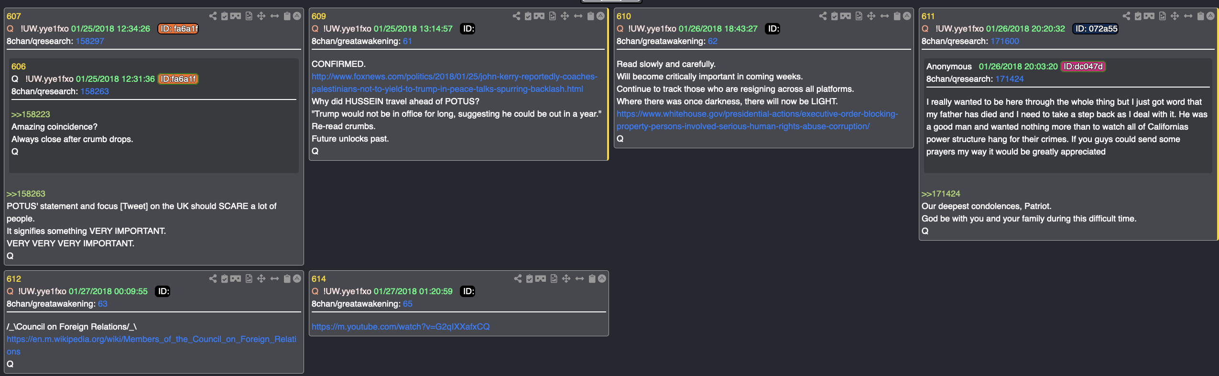The image size is (1219, 376).
Task: Click the circled A icon on post 610
Action: point(907,16)
